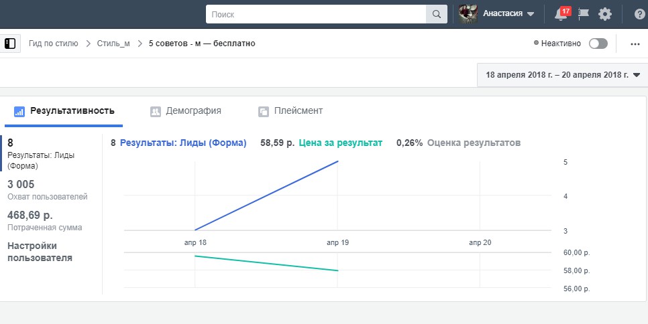Click the 0,26% rating value
This screenshot has width=648, height=324.
click(x=410, y=143)
